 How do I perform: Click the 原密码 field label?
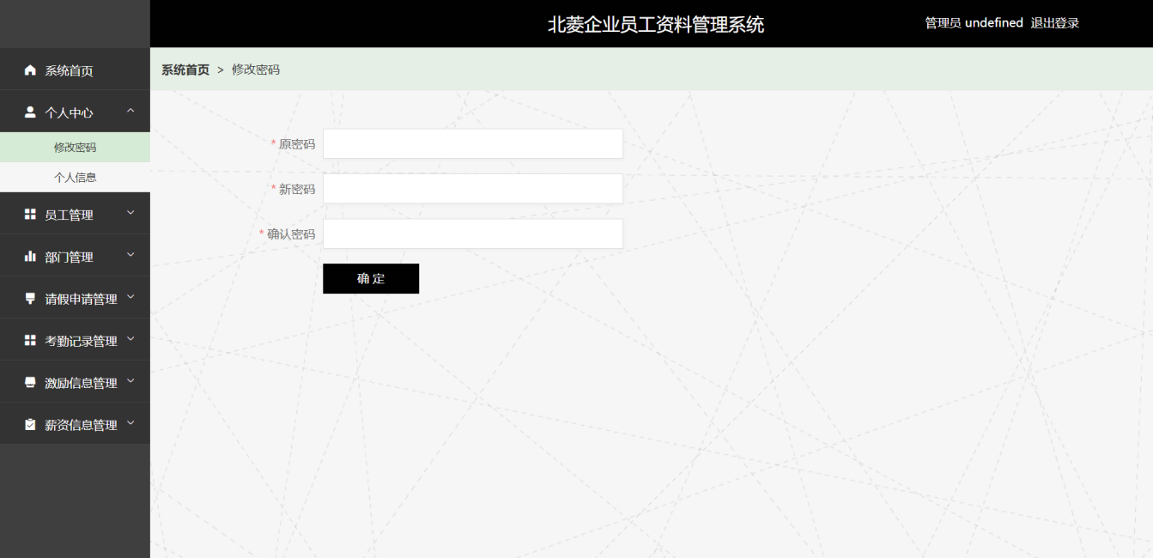297,144
